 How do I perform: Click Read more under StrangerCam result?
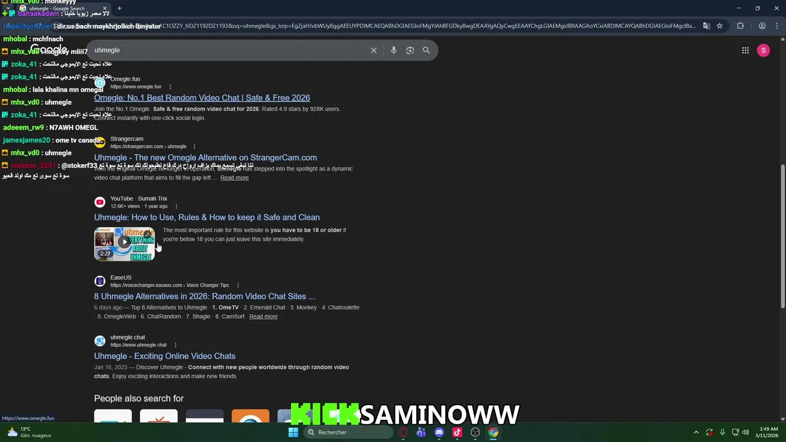click(235, 178)
